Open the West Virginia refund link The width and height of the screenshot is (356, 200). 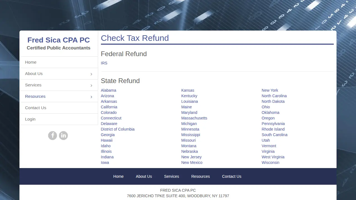tap(273, 157)
